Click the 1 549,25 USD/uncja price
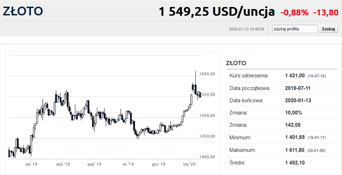342x175 pixels. pyautogui.click(x=217, y=12)
